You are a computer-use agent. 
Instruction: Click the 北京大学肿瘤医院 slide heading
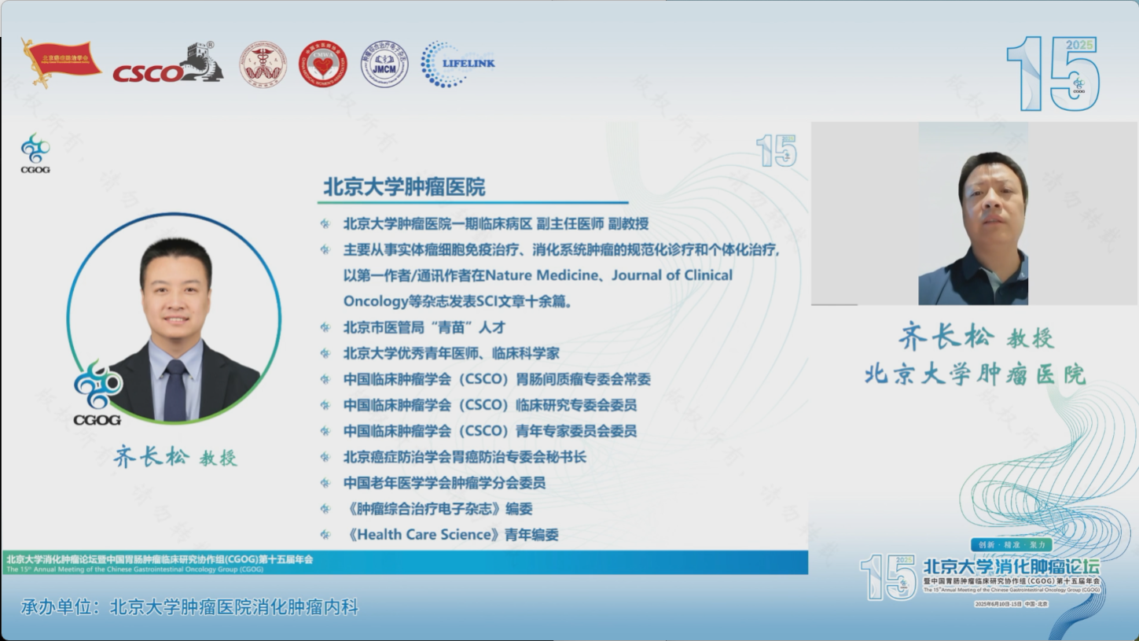404,187
